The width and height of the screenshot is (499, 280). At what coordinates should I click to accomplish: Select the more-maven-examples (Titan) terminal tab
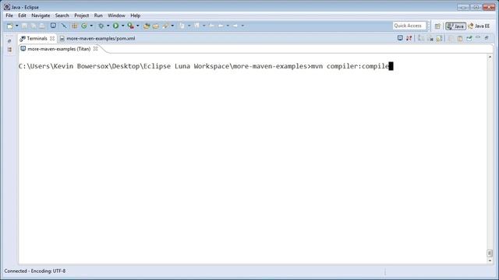click(x=59, y=49)
